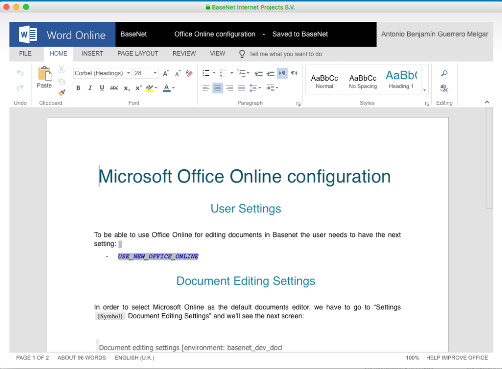Toggle italic formatting
This screenshot has width=502, height=369.
90,88
